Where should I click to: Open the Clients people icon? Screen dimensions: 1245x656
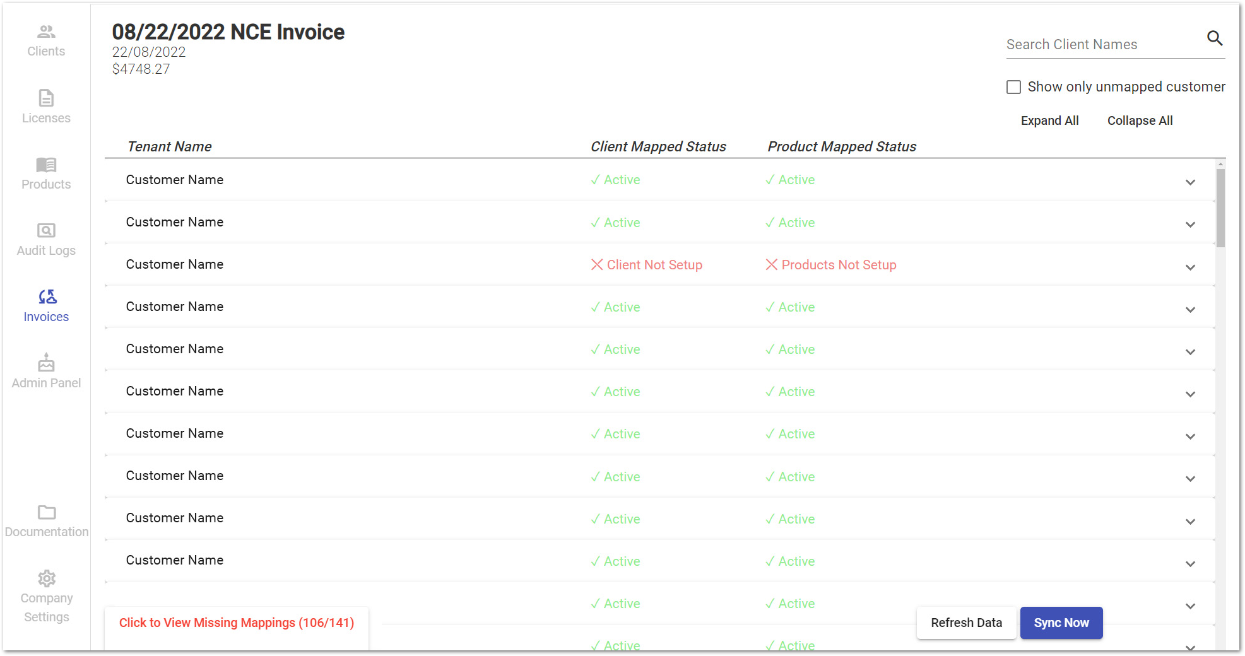[46, 32]
